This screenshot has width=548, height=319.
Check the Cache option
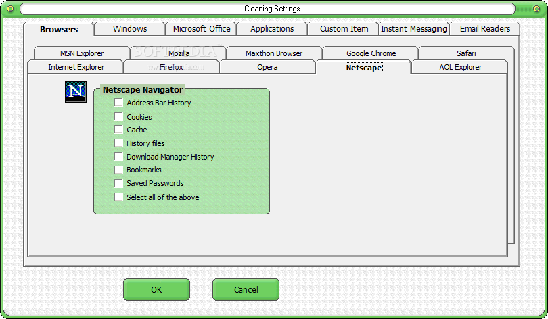(x=118, y=130)
